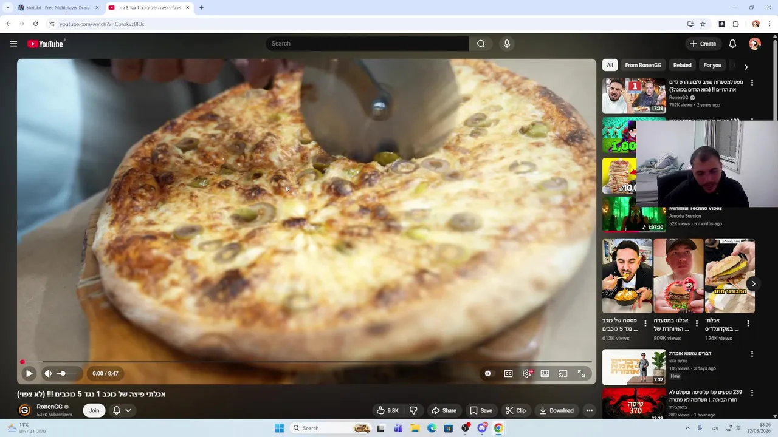This screenshot has width=778, height=437.
Task: Show more filter chips arrow
Action: coord(746,66)
